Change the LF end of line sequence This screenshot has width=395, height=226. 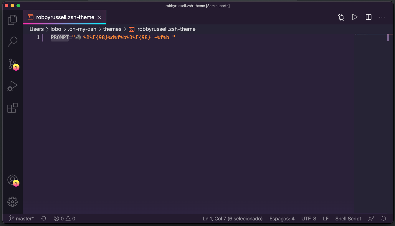click(x=326, y=219)
